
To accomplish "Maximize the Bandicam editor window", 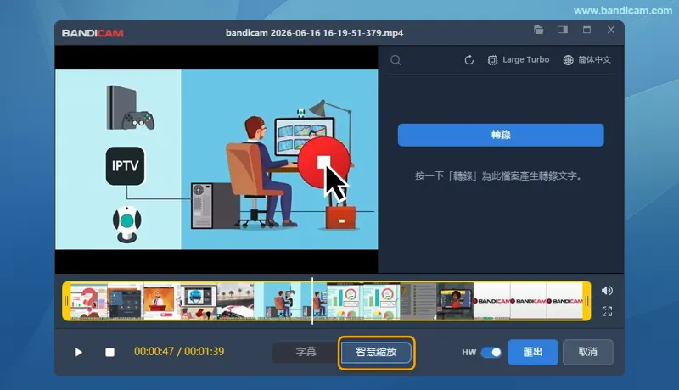I will coord(586,30).
